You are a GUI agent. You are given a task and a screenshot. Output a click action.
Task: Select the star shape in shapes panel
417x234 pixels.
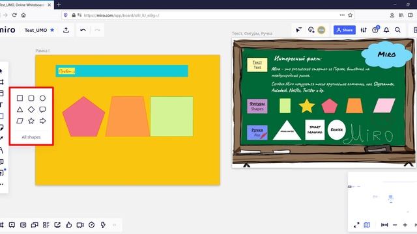[x=31, y=121]
